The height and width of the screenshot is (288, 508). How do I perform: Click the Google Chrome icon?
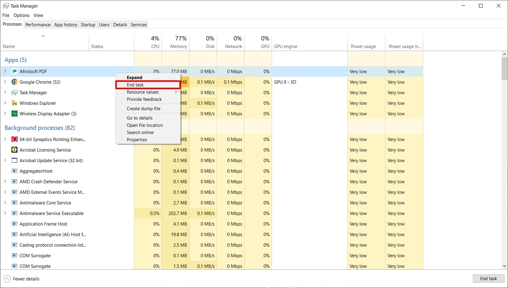coord(14,82)
